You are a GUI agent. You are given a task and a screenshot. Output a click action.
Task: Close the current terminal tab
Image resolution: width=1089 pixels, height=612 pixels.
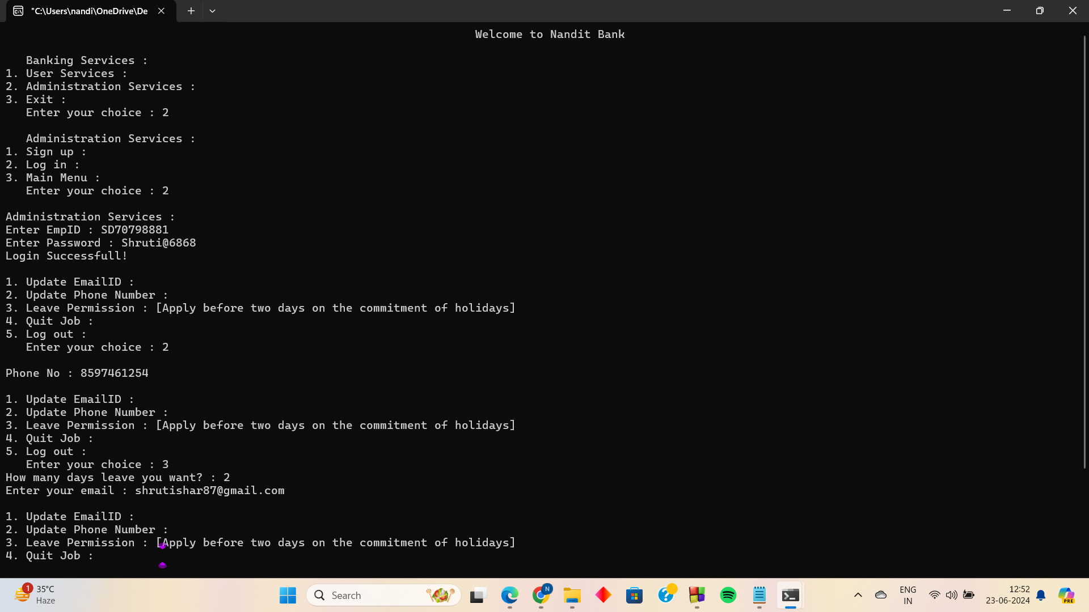pyautogui.click(x=161, y=11)
